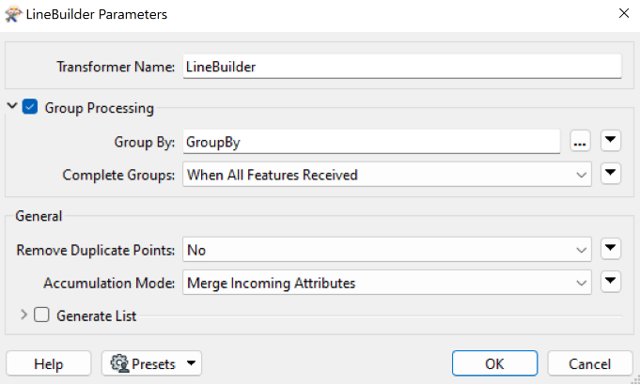Screen dimensions: 640x385
Task: Open the Complete Groups dropdown
Action: [387, 175]
